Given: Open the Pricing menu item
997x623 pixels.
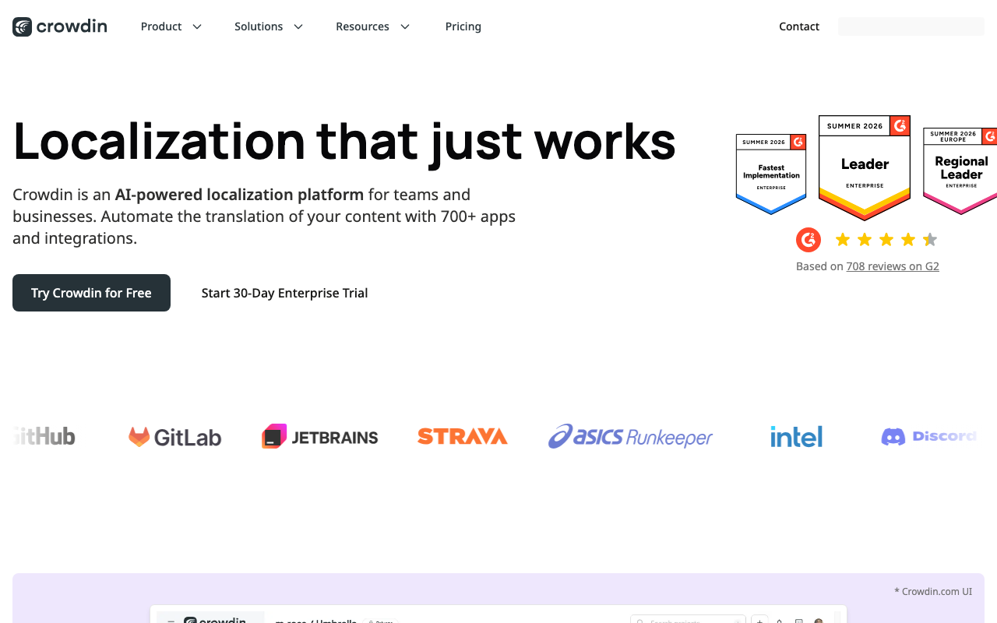Looking at the screenshot, I should coord(463,26).
